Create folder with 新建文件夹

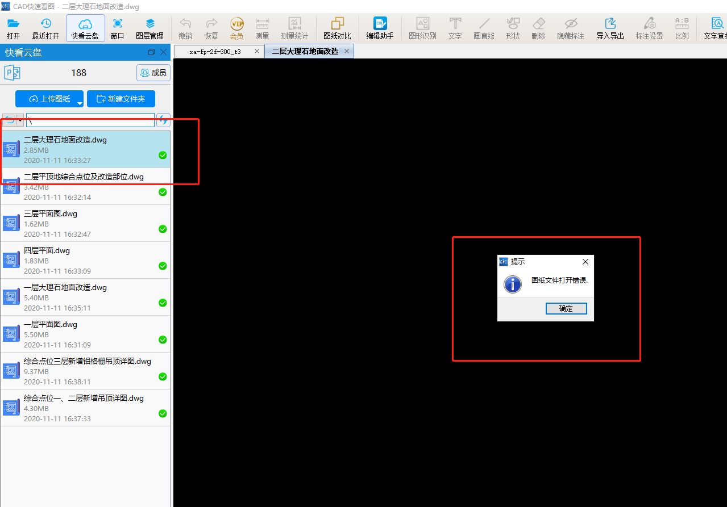coord(121,99)
